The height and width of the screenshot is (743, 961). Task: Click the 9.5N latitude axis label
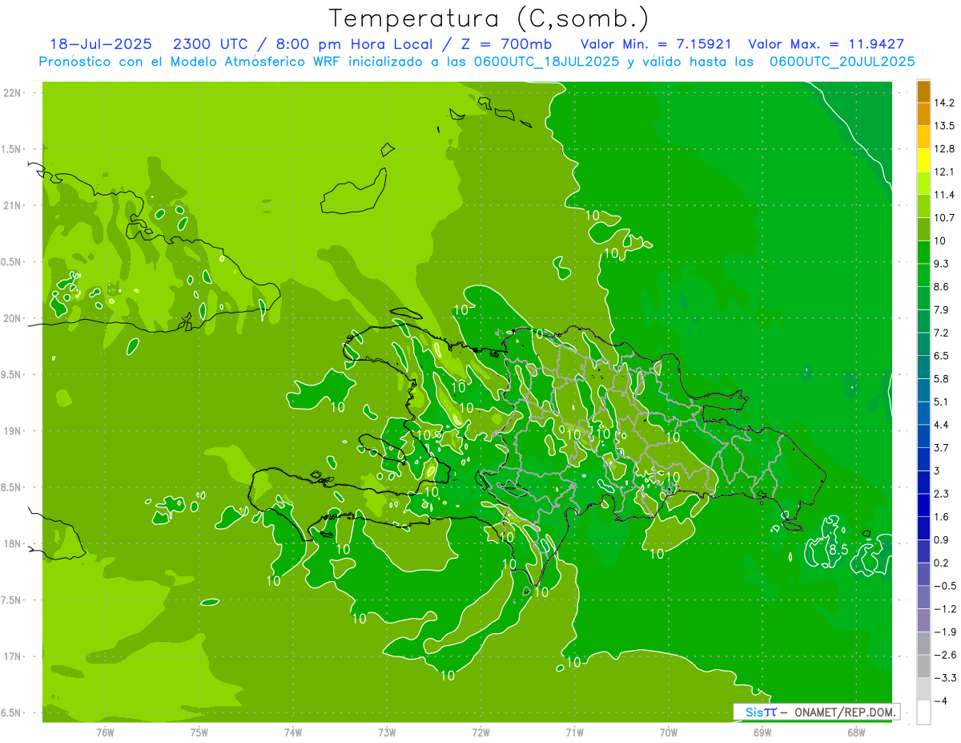pyautogui.click(x=12, y=375)
